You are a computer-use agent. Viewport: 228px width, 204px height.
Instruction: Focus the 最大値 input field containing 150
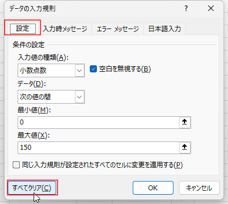pyautogui.click(x=99, y=148)
